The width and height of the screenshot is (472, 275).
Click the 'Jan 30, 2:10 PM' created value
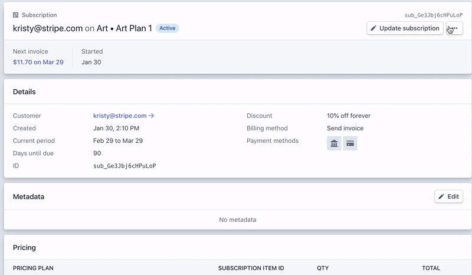point(116,128)
